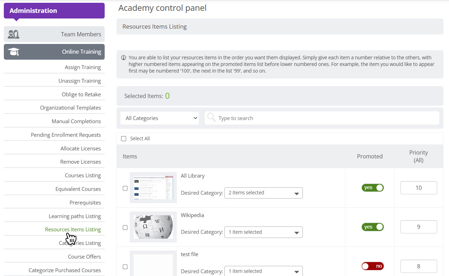449x276 pixels.
Task: Open Learning paths Listing link
Action: [75, 216]
